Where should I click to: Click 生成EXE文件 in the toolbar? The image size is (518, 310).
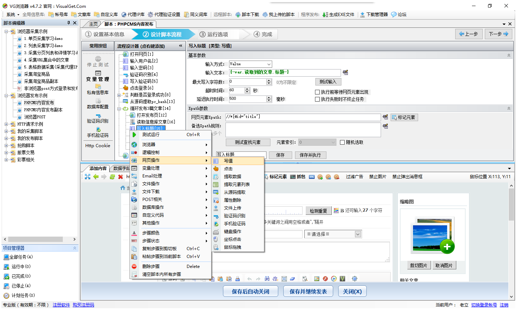338,15
